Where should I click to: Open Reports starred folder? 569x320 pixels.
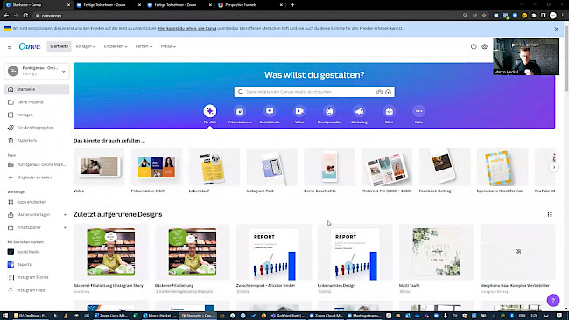(x=37, y=265)
